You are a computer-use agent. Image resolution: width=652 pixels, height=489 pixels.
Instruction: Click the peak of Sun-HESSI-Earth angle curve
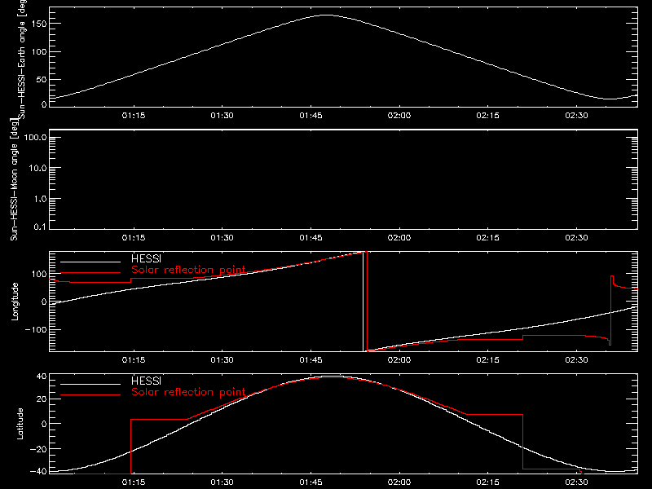327,15
